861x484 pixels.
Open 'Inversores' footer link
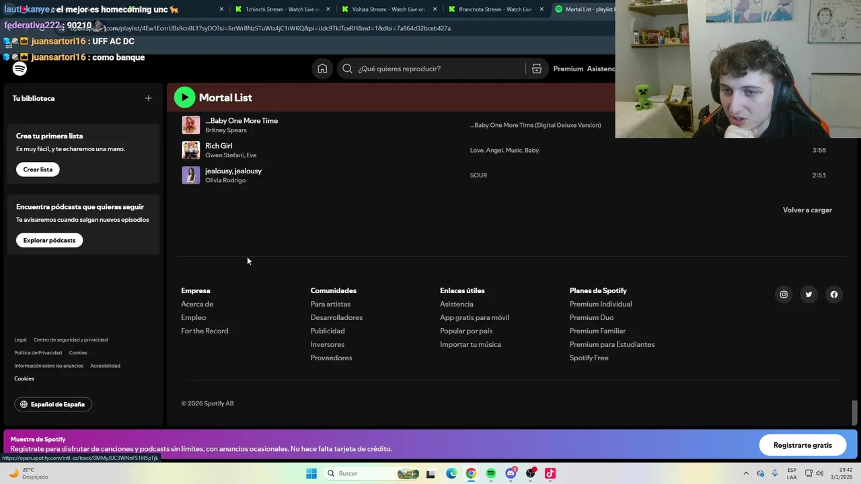[328, 344]
